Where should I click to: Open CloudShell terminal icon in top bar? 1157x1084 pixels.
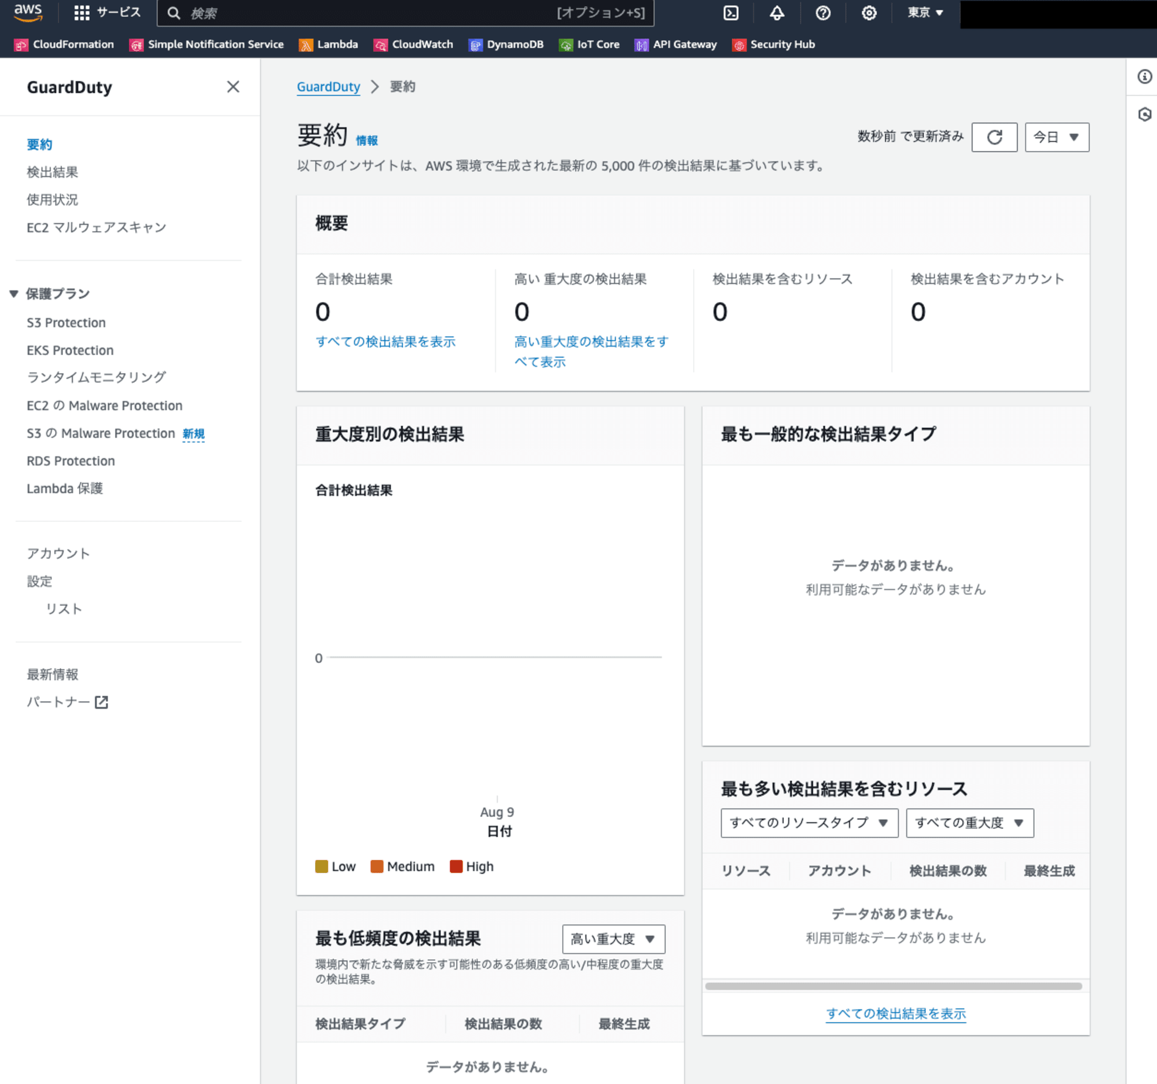(731, 13)
